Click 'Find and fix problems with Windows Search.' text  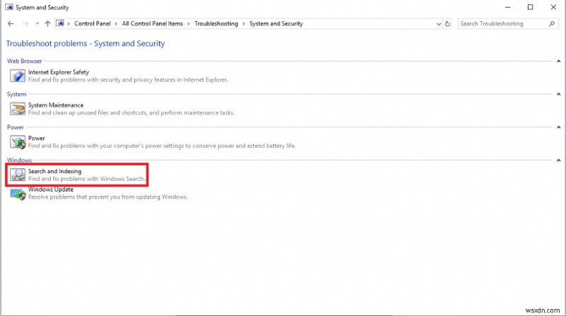click(x=86, y=179)
